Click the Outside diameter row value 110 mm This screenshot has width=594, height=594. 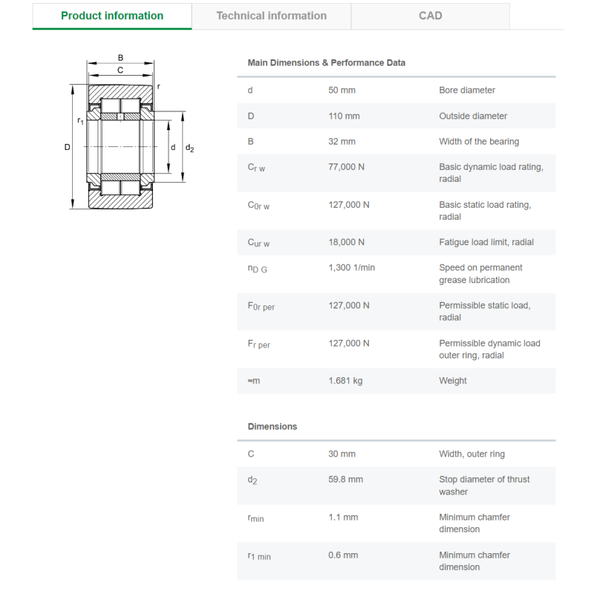click(x=344, y=116)
